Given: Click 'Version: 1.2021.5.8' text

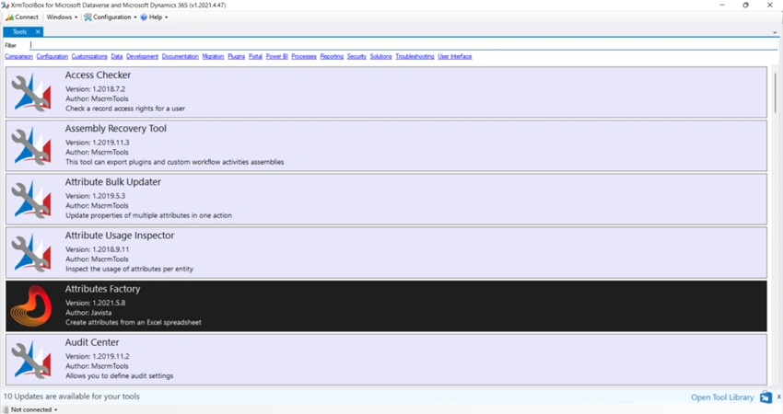Looking at the screenshot, I should click(x=96, y=303).
